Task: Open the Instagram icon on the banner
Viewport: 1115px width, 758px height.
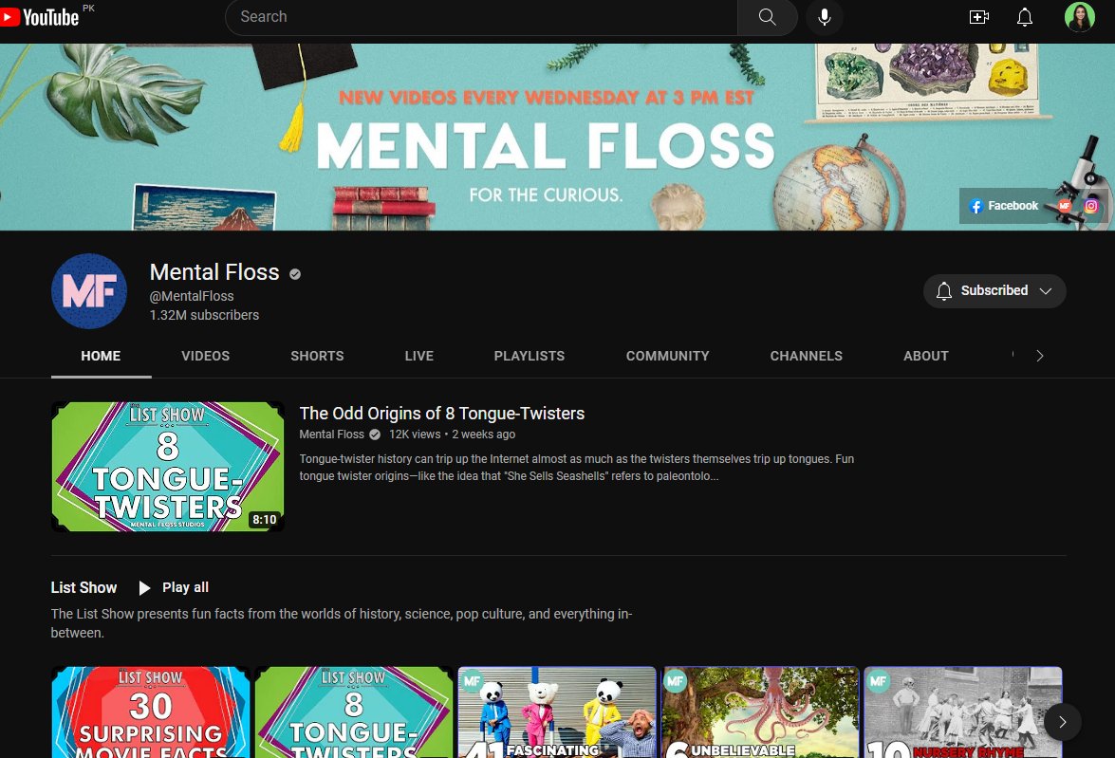Action: 1091,206
